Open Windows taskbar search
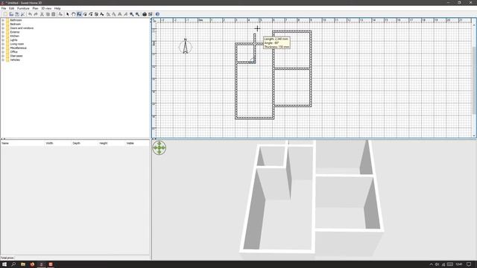The width and height of the screenshot is (477, 268). [13, 264]
